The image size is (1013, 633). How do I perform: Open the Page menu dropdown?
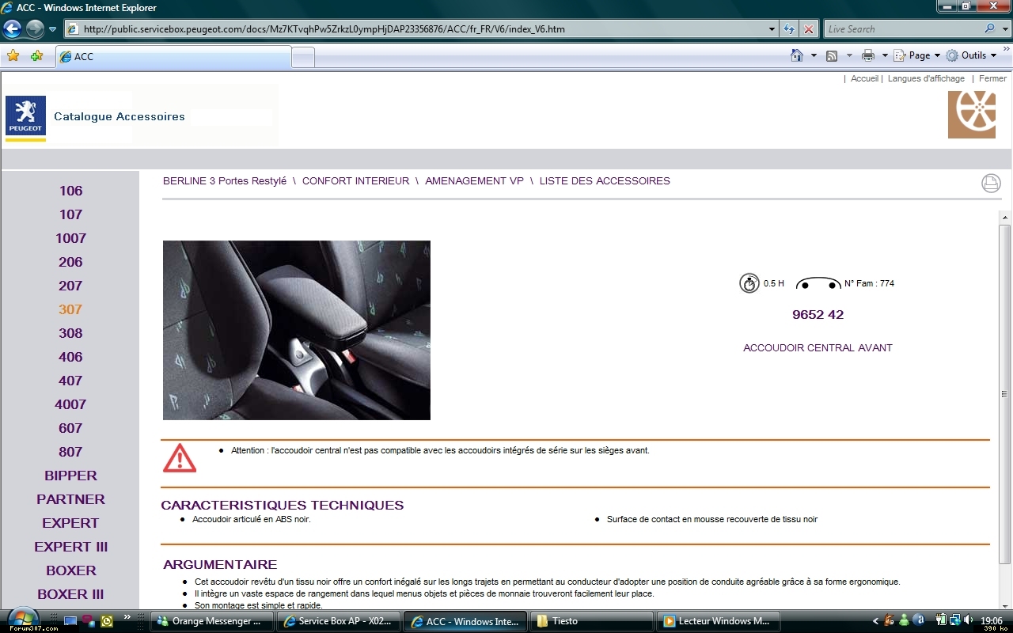[x=918, y=55]
